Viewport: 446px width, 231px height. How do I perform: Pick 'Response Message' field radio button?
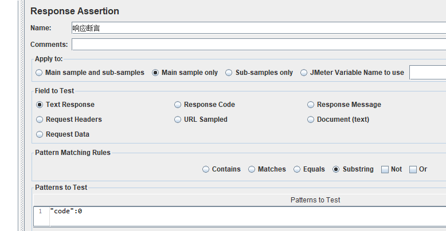pos(311,105)
